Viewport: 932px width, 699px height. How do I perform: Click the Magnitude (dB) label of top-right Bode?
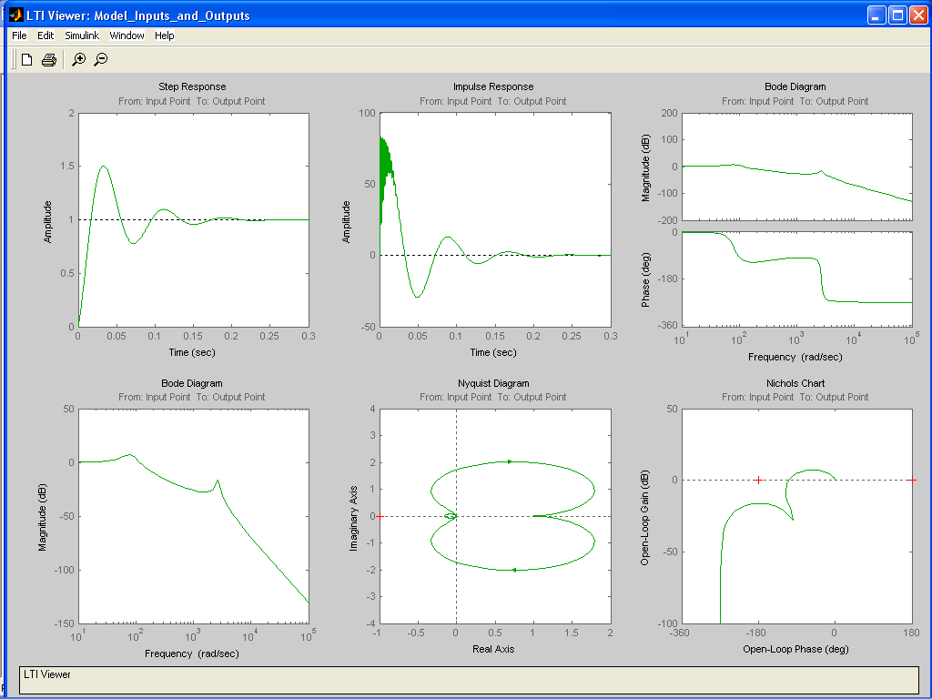(x=646, y=168)
